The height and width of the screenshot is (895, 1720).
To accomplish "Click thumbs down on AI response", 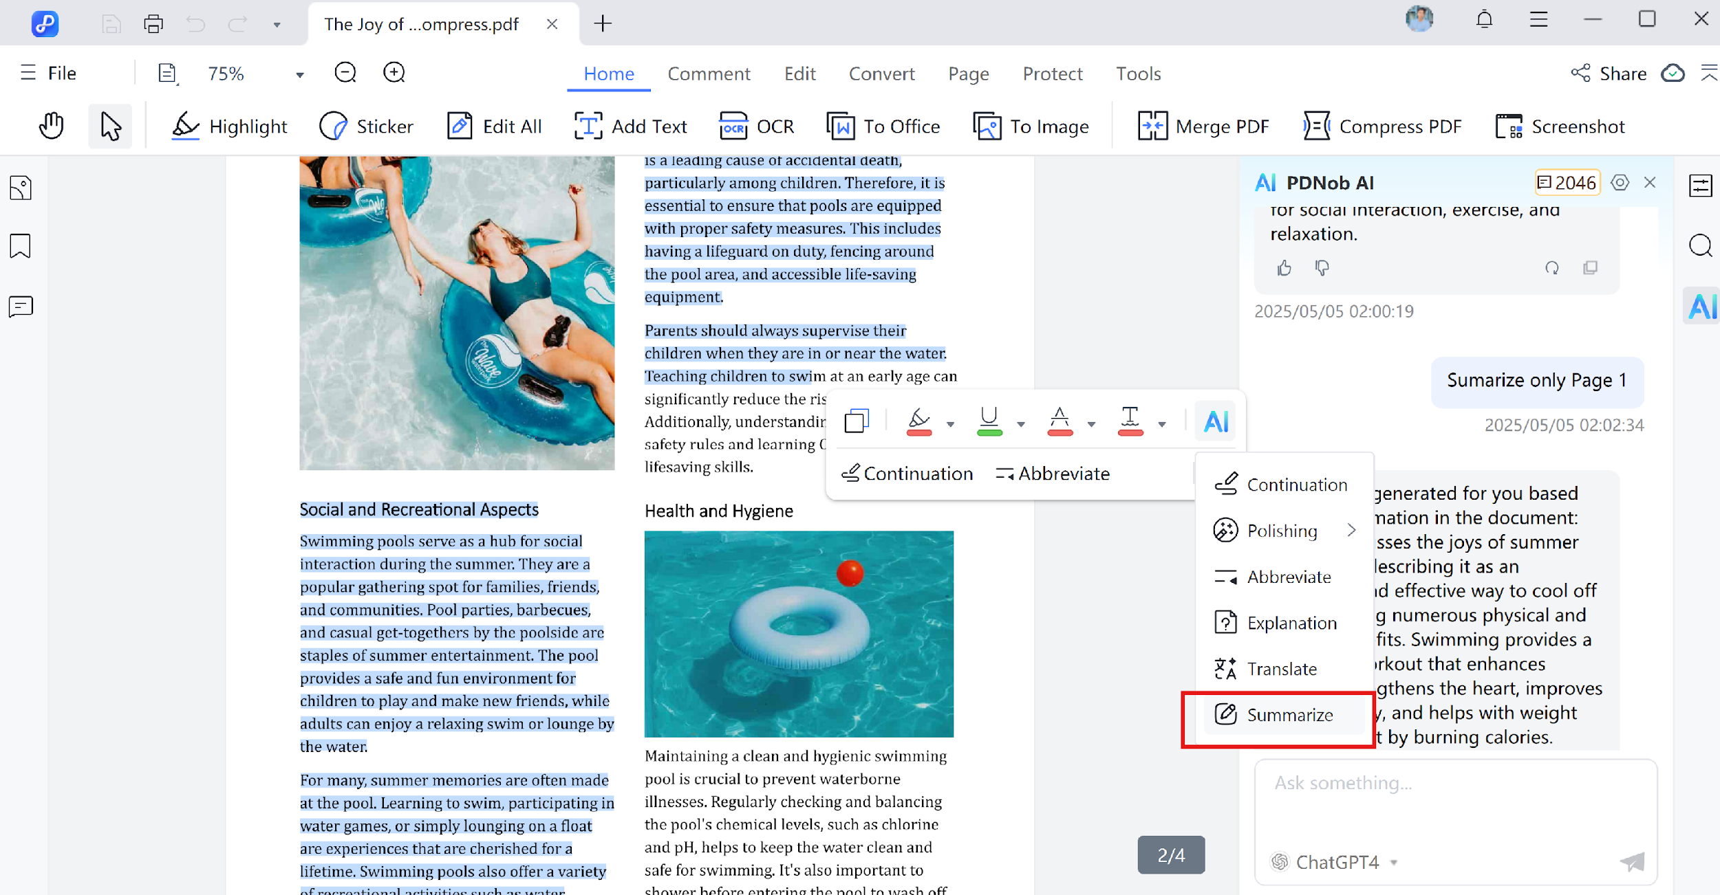I will click(x=1322, y=268).
